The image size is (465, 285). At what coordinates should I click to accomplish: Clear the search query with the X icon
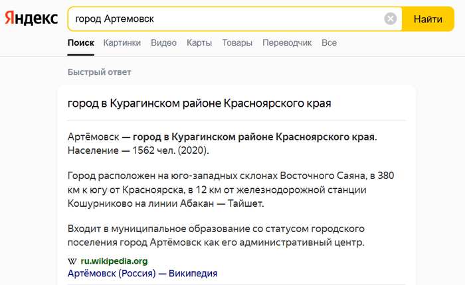click(x=391, y=19)
